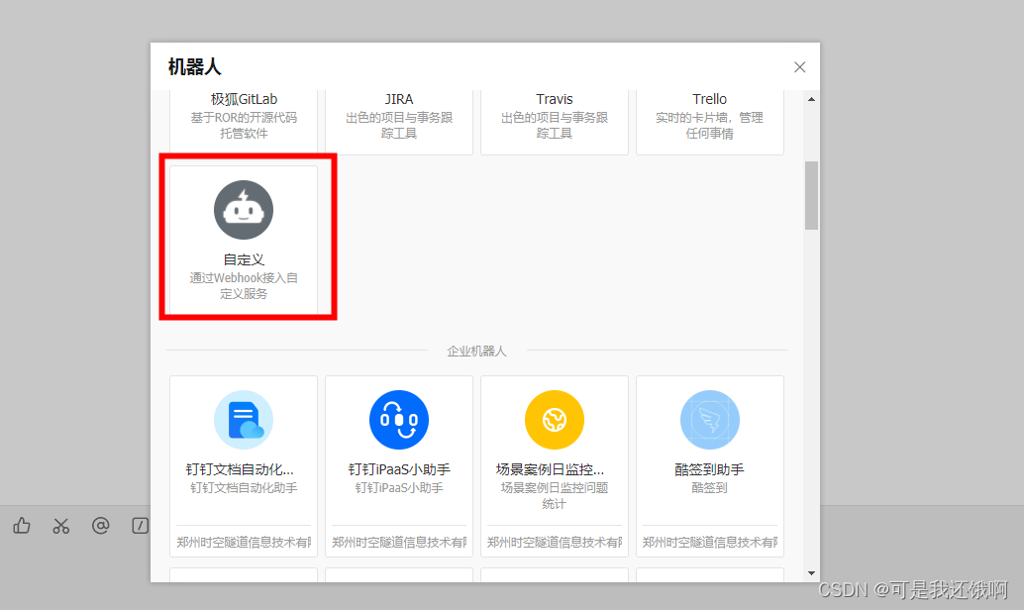
Task: Open the Travis robot card
Action: click(x=555, y=122)
